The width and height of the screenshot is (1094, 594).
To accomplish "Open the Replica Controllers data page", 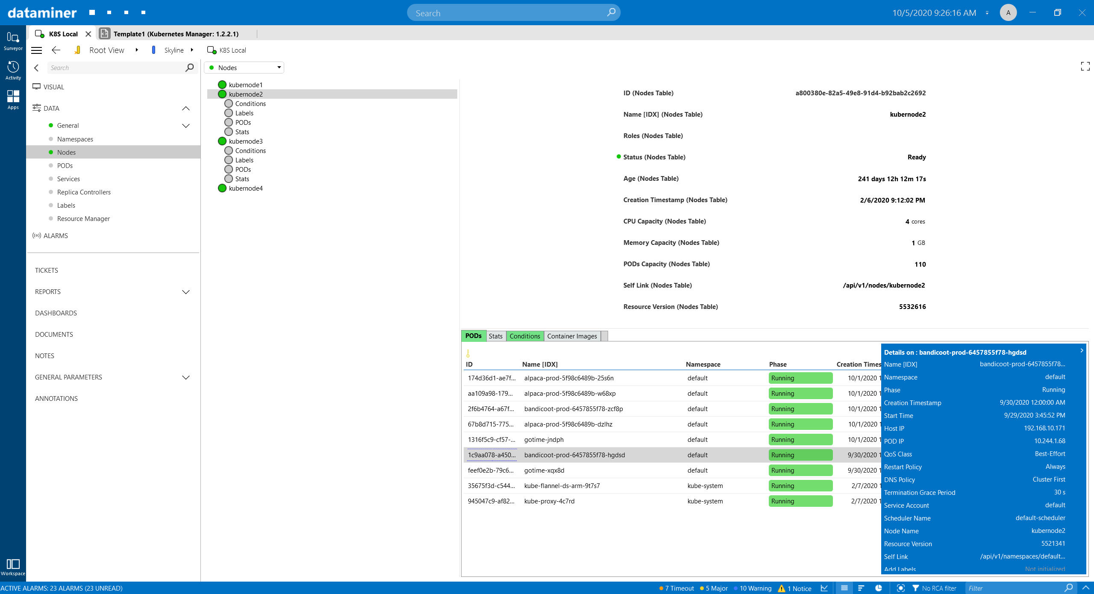I will click(84, 192).
